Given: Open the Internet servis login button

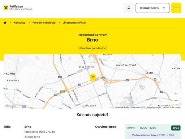Looking at the screenshot, I should 152,8.
